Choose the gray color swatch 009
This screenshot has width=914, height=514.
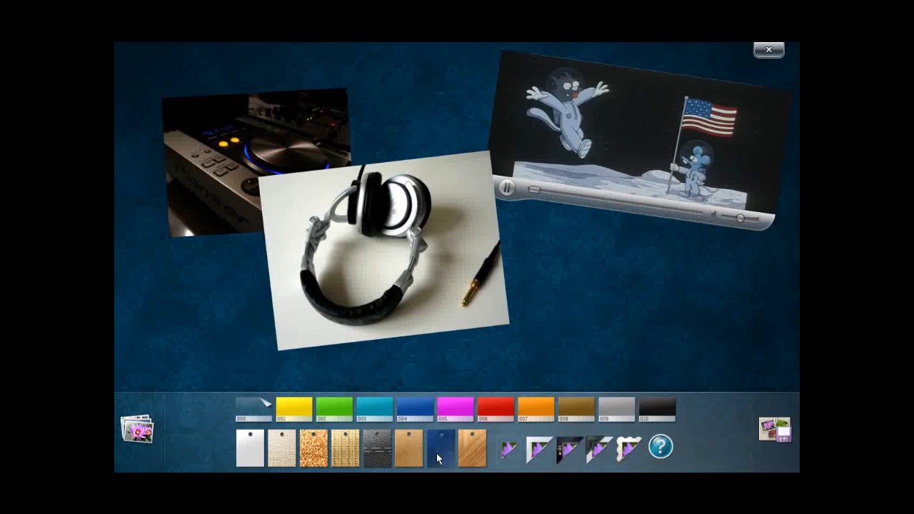617,410
